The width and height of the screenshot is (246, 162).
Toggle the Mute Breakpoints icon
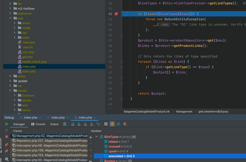tap(7, 151)
